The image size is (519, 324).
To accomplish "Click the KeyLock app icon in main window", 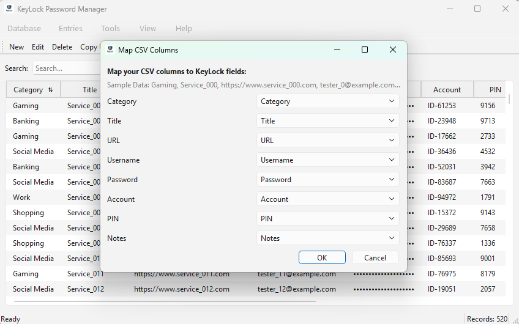I will point(9,9).
